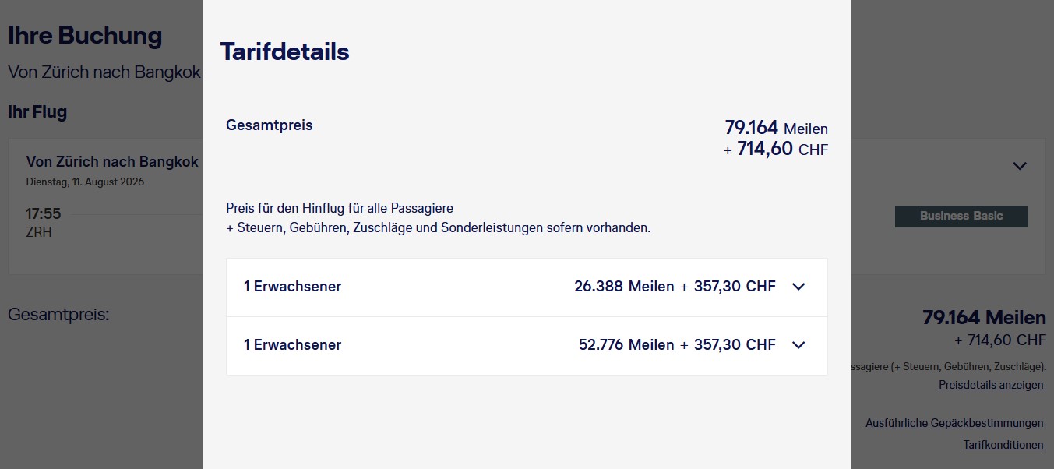Click the Ihr Flug section title
The image size is (1054, 469).
tap(37, 111)
